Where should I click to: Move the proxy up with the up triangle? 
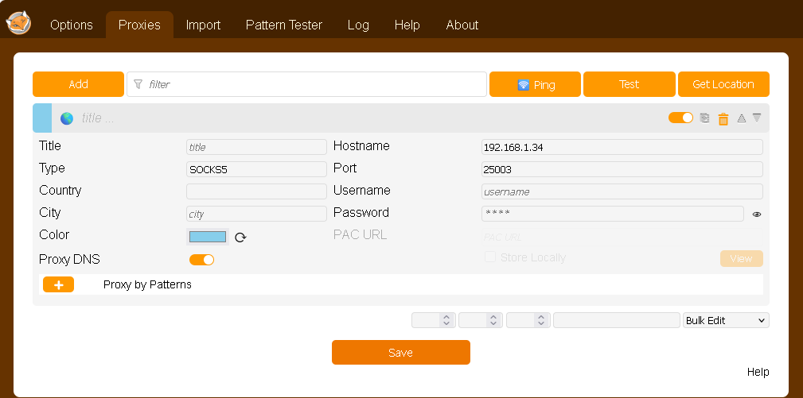click(x=742, y=118)
